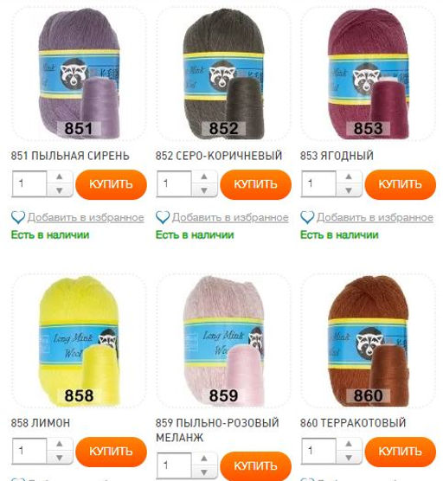Click Добавить в избранное under 853 Ягодный
Image resolution: width=443 pixels, height=481 pixels.
click(375, 217)
